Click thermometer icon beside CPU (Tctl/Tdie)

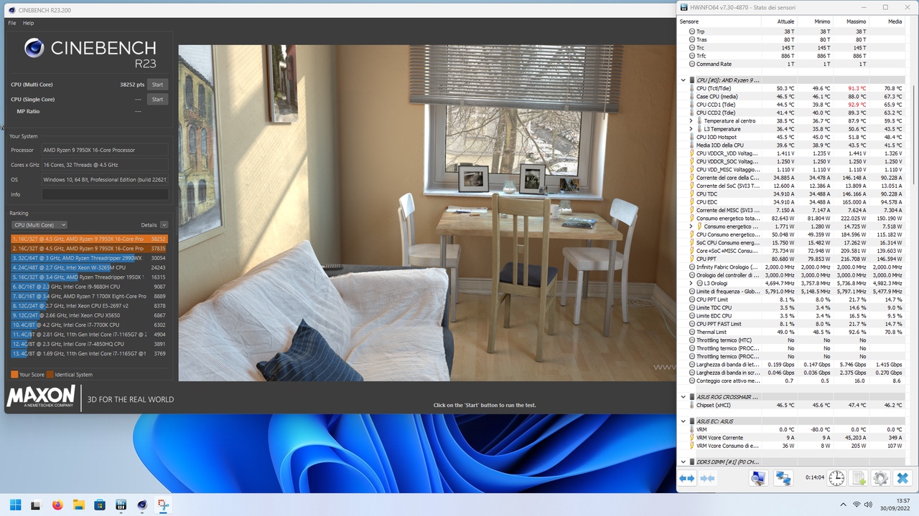(x=692, y=88)
